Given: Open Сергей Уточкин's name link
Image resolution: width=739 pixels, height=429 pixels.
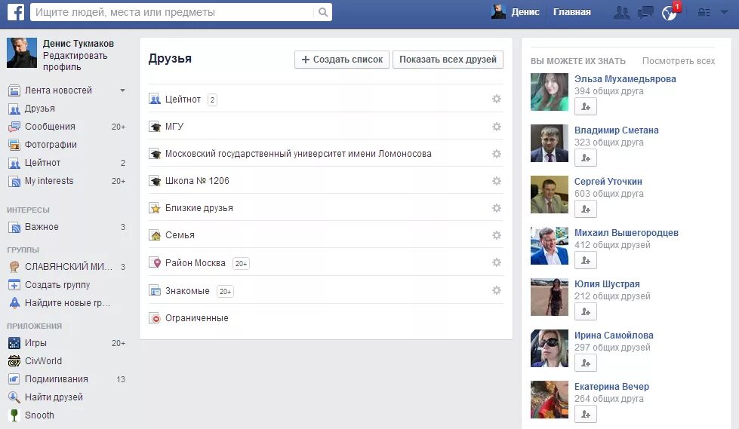Looking at the screenshot, I should coord(608,181).
